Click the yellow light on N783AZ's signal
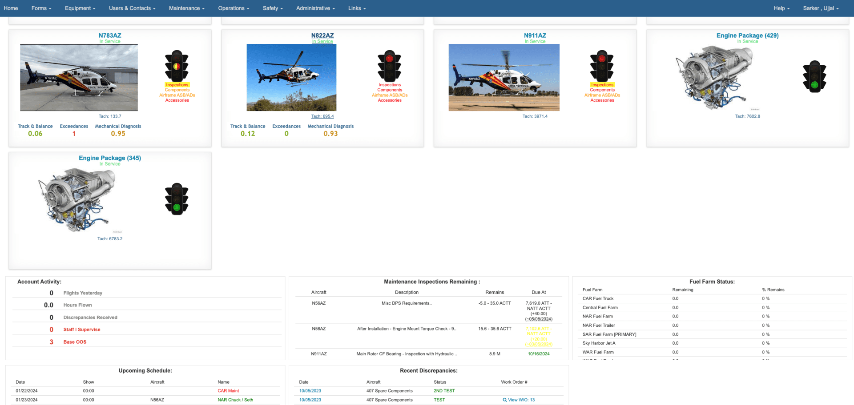 177,67
